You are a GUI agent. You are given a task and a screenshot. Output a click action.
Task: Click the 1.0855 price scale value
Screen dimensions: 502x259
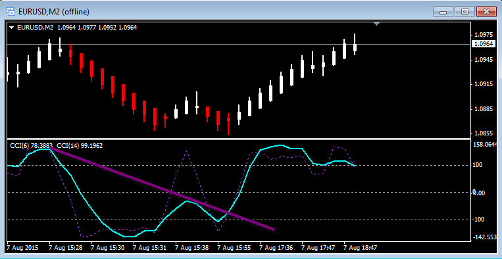(484, 133)
